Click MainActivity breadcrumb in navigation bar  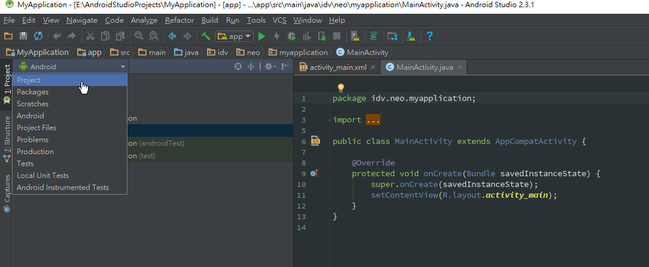click(362, 53)
